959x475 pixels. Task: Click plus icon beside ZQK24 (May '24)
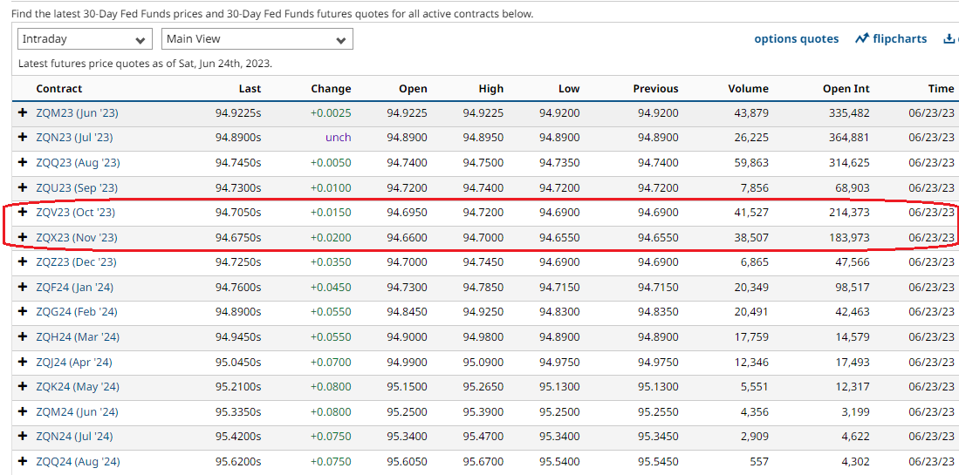pyautogui.click(x=23, y=387)
